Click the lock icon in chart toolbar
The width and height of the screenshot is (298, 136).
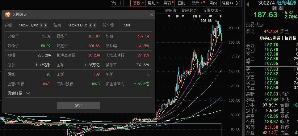click(113, 3)
